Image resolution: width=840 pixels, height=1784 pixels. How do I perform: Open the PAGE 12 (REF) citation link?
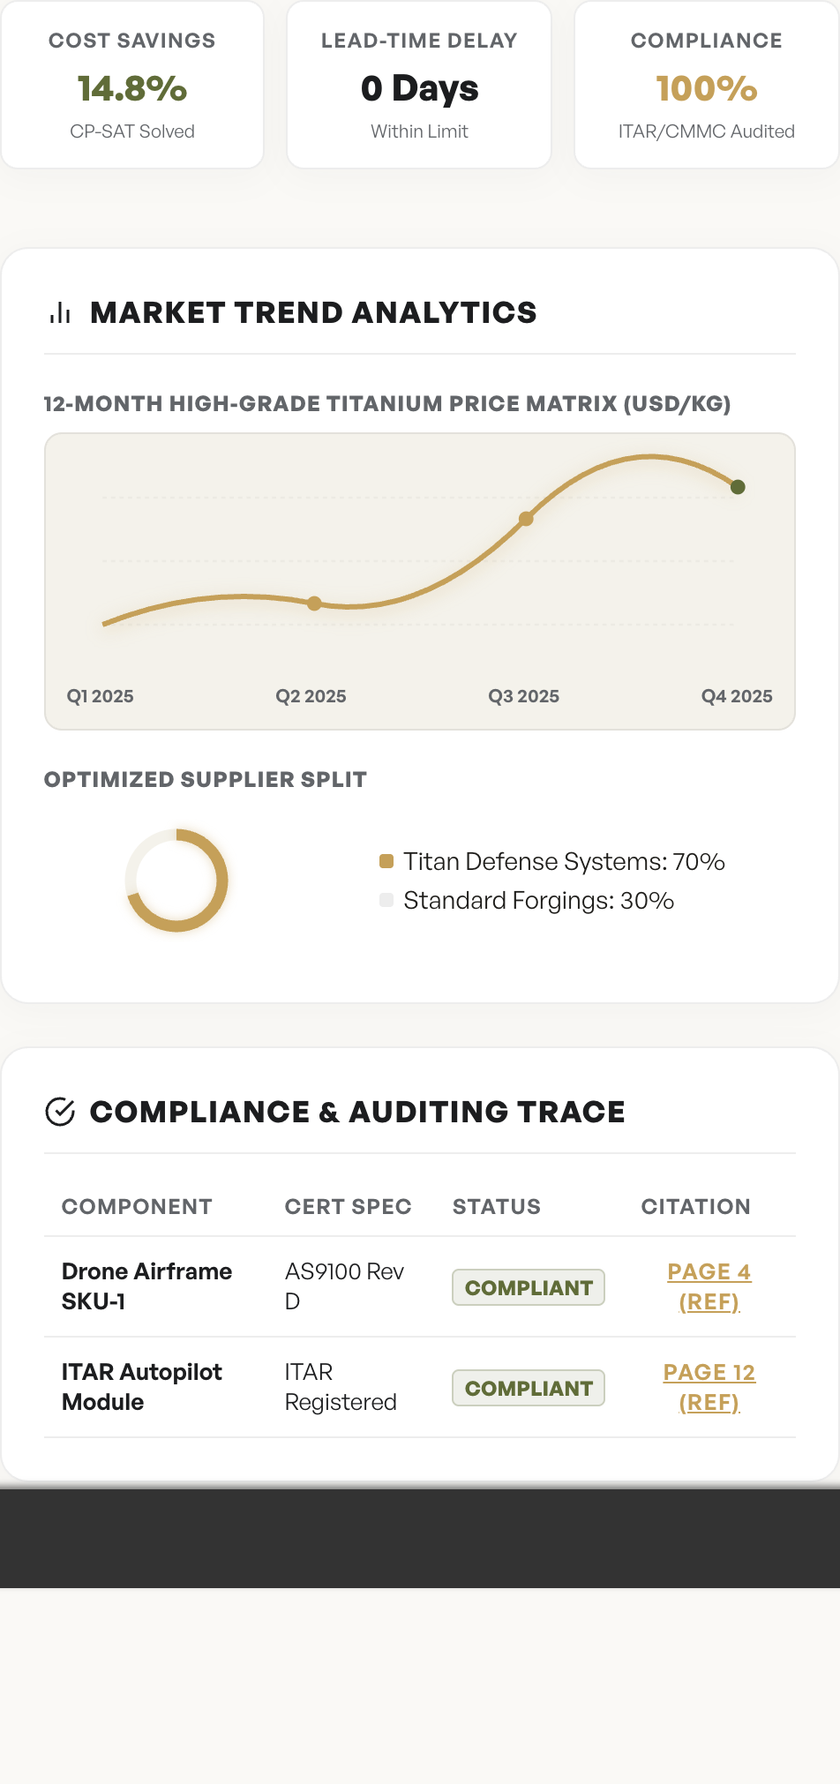point(709,1387)
